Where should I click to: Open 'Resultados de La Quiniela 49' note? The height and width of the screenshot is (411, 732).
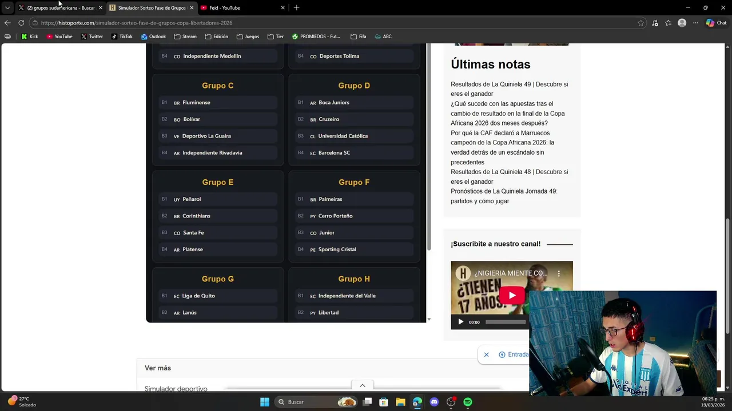[509, 89]
